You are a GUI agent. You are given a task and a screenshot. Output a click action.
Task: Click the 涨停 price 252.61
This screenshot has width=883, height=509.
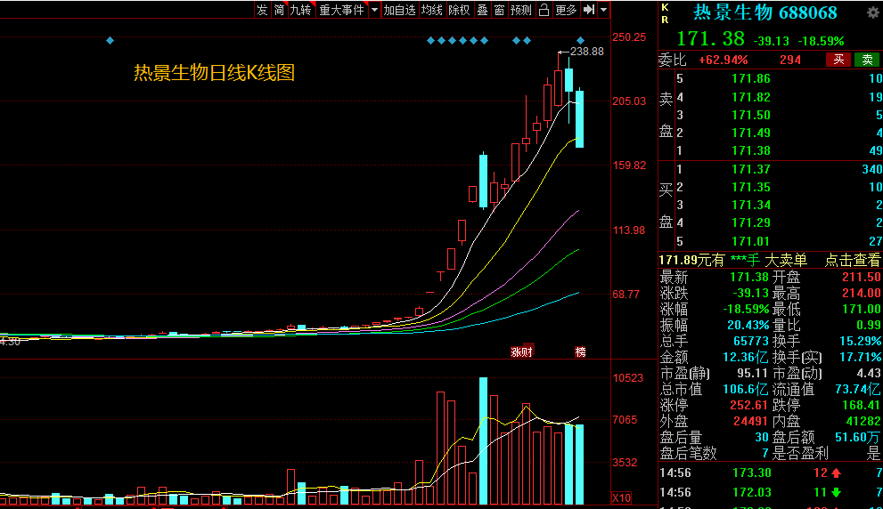tap(749, 406)
